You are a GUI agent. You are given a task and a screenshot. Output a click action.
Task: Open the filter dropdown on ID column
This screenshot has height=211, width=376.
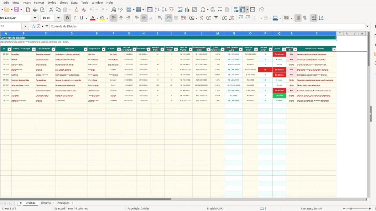click(x=9, y=49)
